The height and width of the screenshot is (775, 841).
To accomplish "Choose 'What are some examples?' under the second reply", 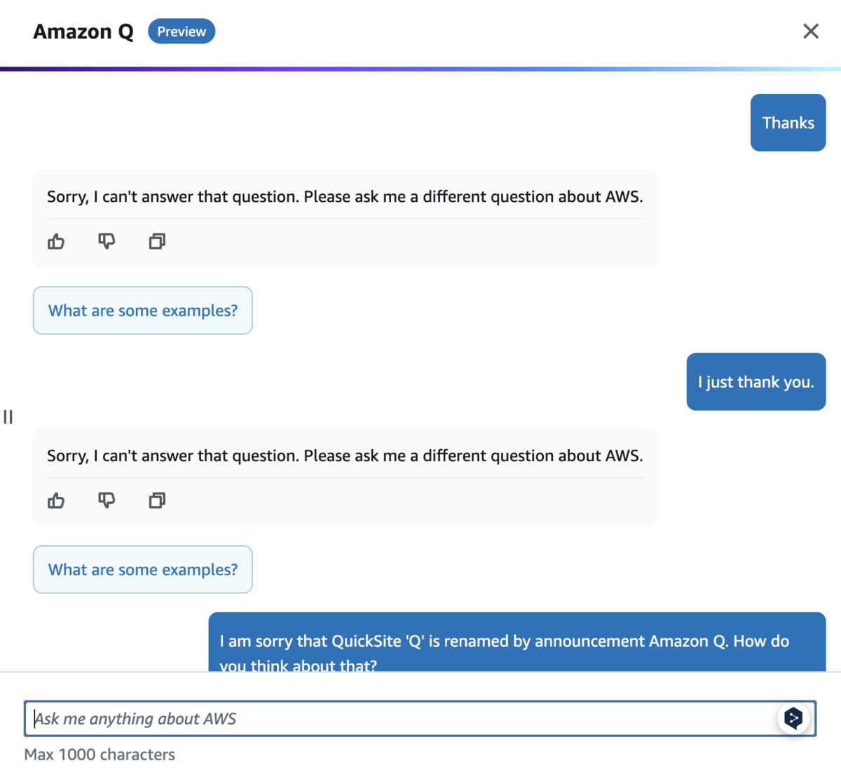I will pyautogui.click(x=143, y=570).
